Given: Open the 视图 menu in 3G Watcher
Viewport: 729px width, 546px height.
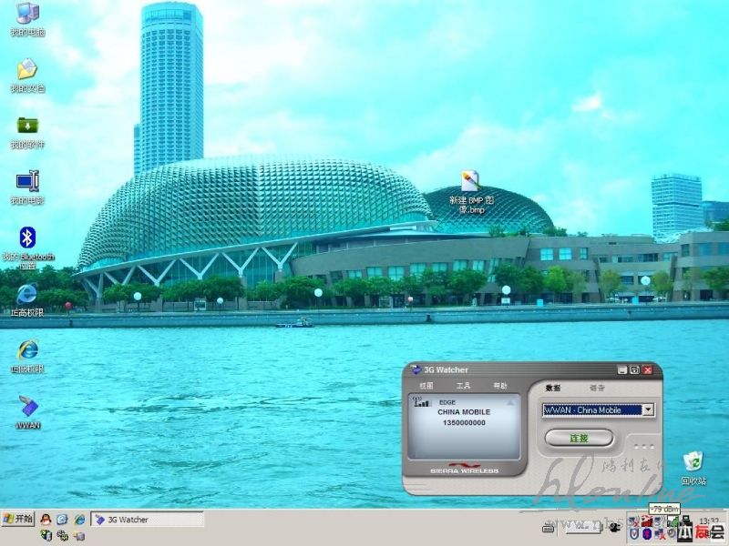Looking at the screenshot, I should (x=426, y=387).
